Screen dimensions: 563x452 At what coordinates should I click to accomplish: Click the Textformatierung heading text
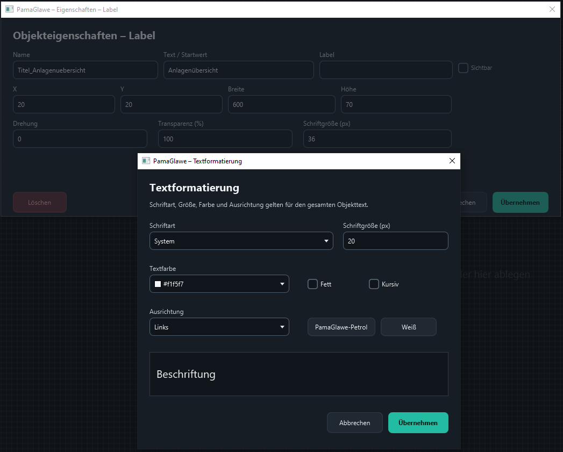coord(194,188)
